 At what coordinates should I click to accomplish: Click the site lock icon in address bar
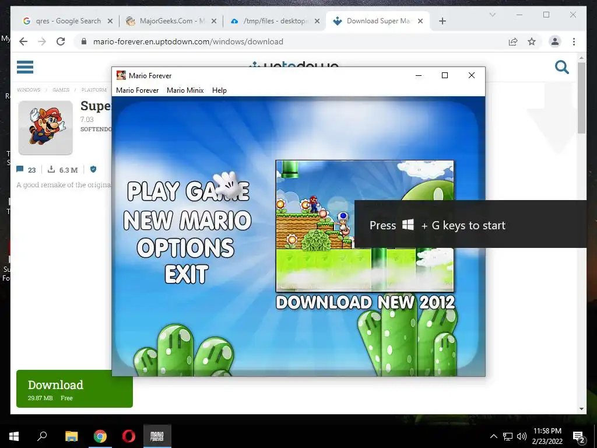(x=84, y=41)
